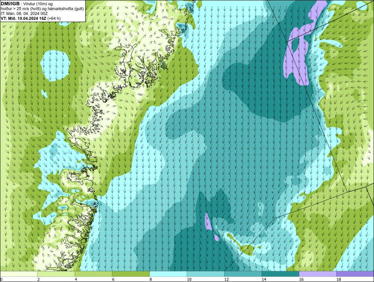Viewport: 374px width, 282px height.
Task: Select the 2–4 m/s light green band
Action: (x=56, y=274)
